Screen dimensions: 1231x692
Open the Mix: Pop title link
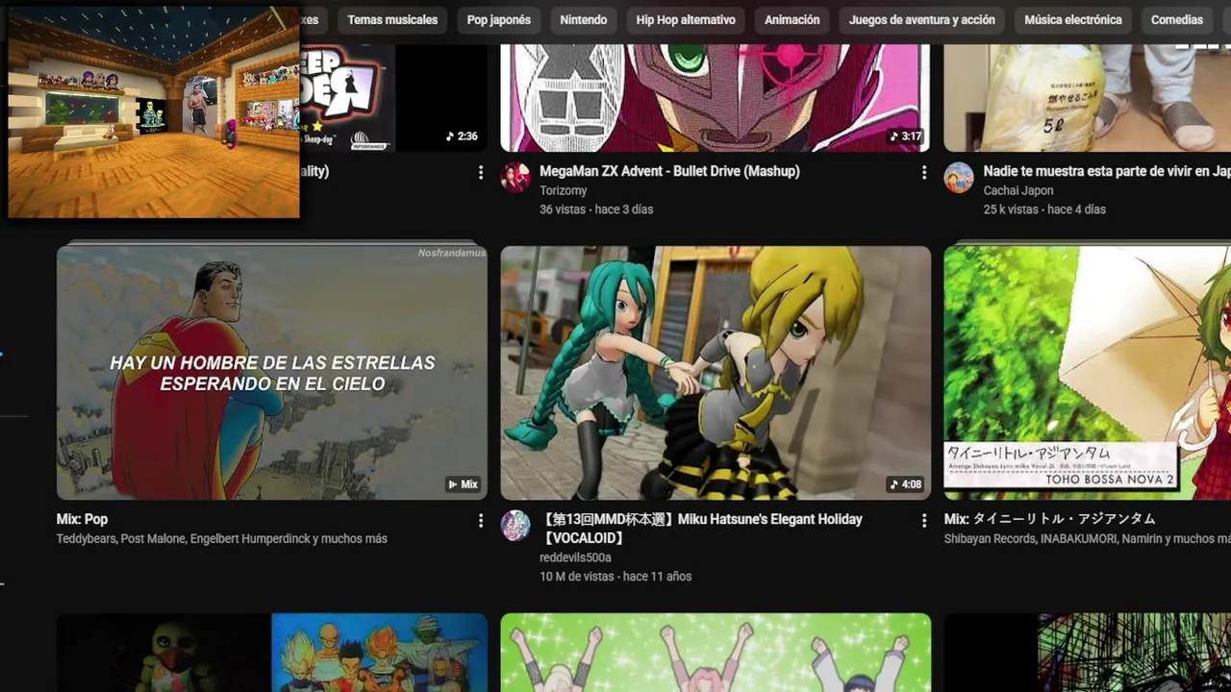point(83,519)
